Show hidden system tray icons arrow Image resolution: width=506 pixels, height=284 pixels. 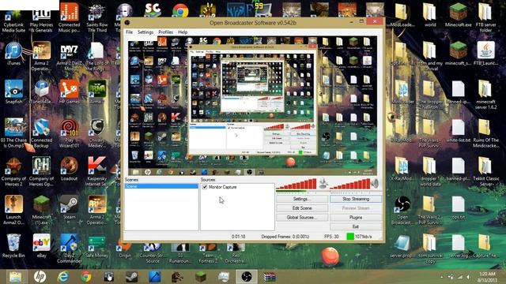pos(441,277)
